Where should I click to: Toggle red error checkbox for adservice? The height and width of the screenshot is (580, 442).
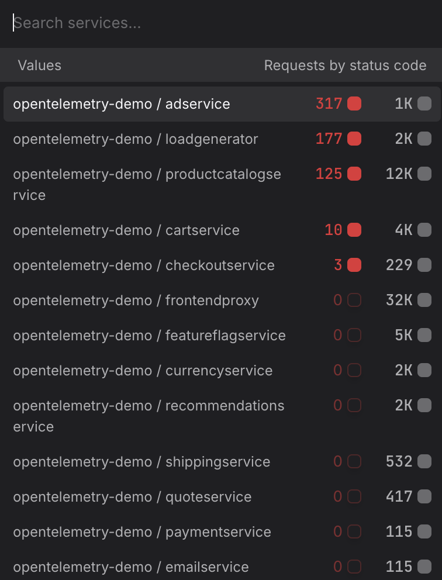click(x=354, y=104)
